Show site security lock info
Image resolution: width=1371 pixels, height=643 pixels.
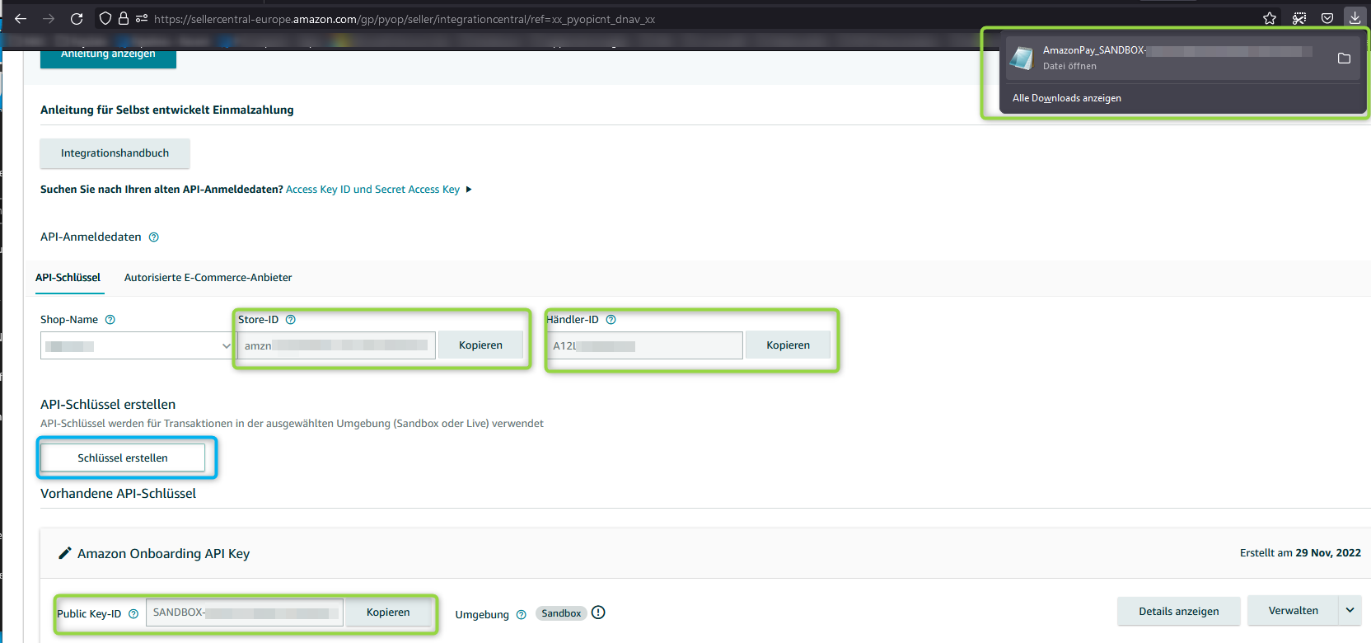[124, 18]
